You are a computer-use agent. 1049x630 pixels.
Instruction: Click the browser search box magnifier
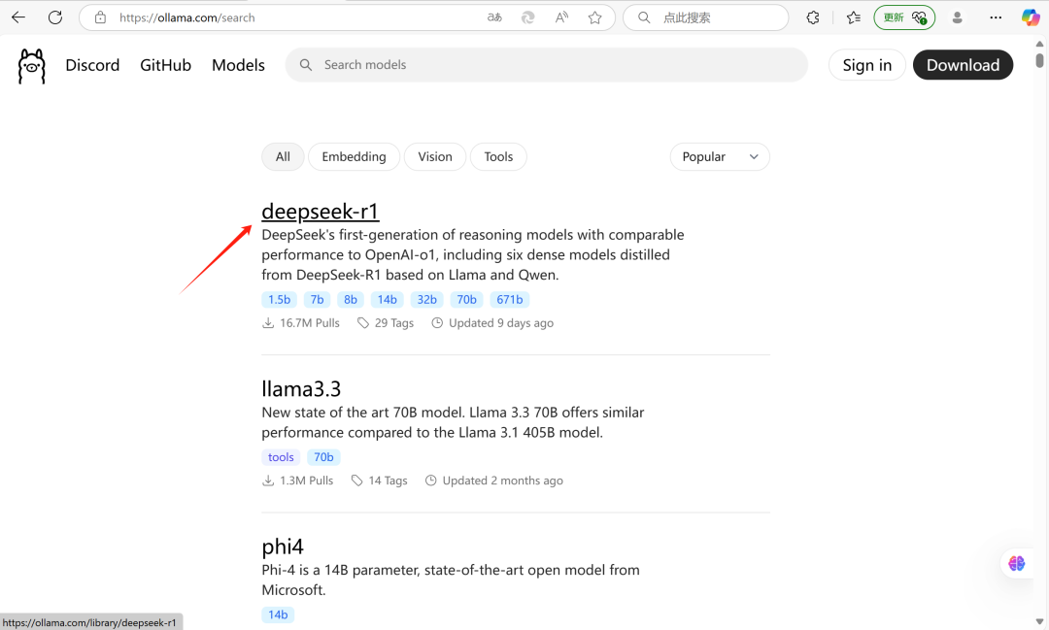tap(644, 17)
